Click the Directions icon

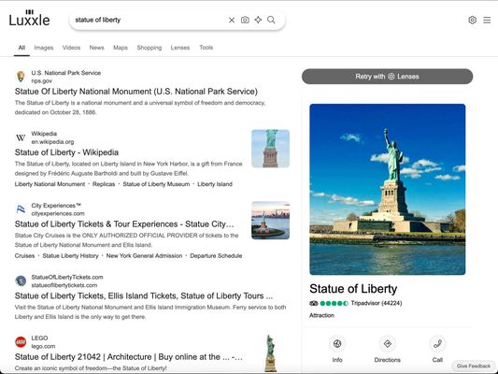click(x=388, y=343)
